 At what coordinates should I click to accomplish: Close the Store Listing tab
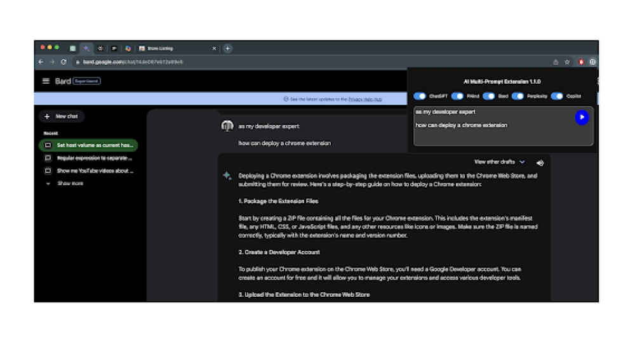[x=214, y=49]
